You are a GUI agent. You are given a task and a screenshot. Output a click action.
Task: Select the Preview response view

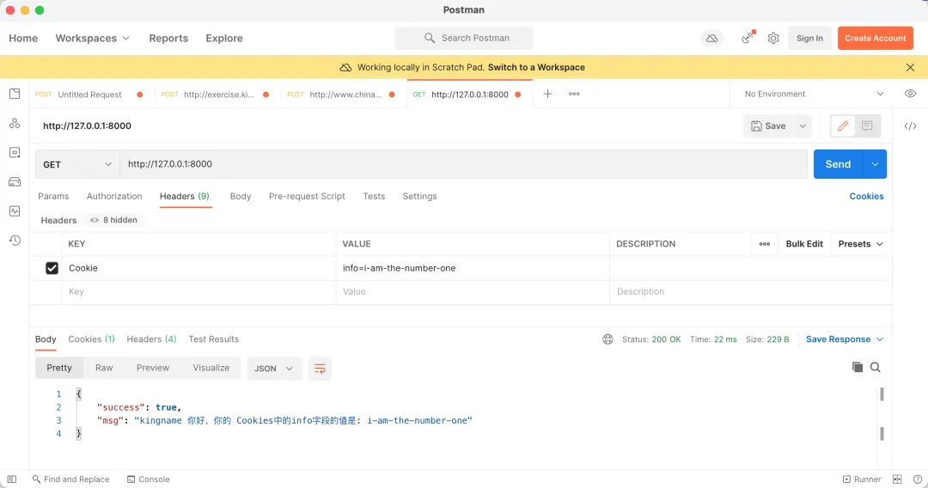tap(153, 368)
